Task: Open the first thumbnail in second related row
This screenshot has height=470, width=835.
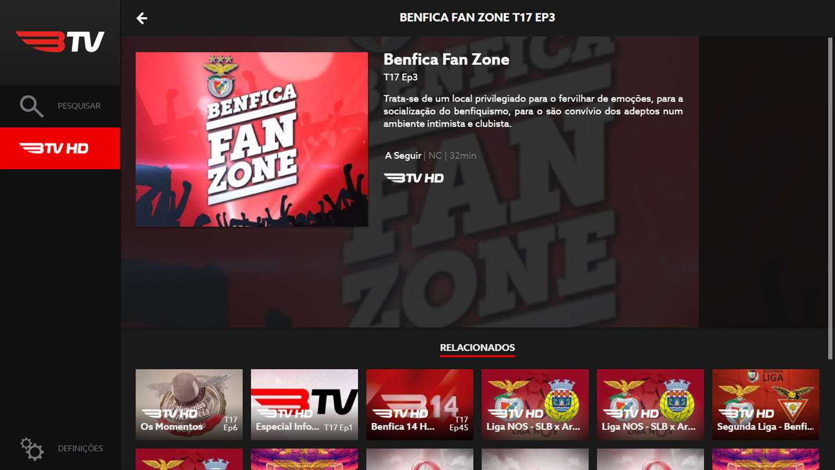Action: (x=189, y=459)
